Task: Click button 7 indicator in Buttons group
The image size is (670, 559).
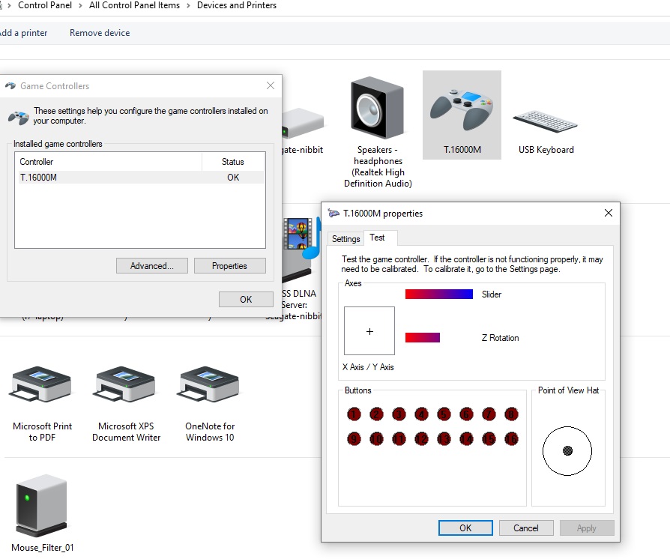Action: [489, 414]
